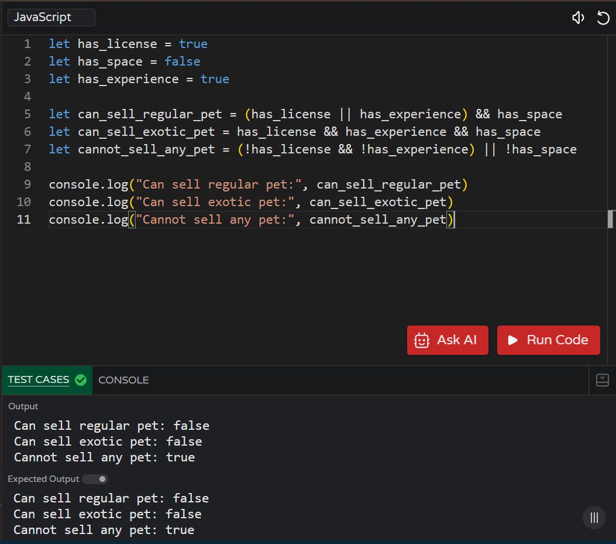Click the Expected Output label

(x=44, y=479)
